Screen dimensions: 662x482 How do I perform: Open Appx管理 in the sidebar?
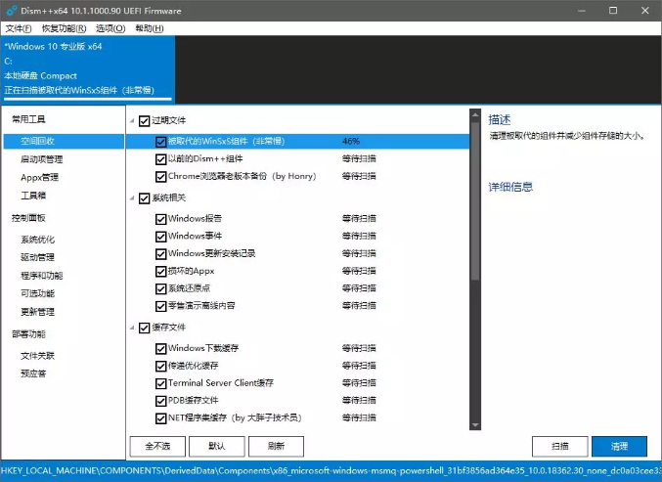coord(40,177)
